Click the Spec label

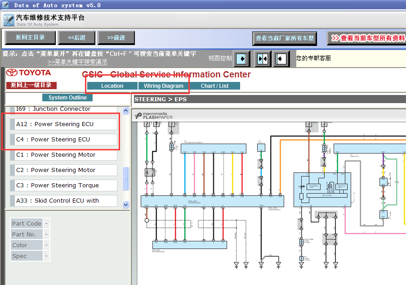(x=27, y=256)
